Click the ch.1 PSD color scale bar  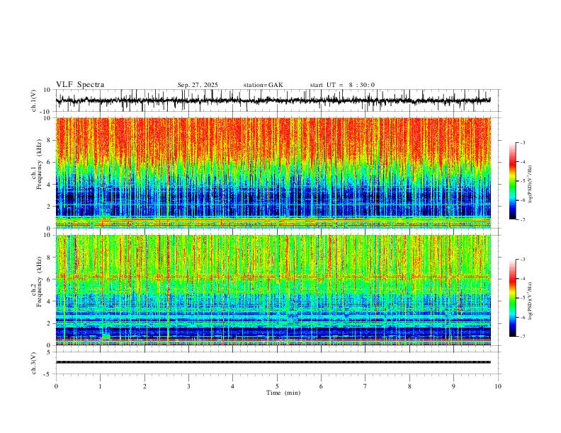click(513, 181)
